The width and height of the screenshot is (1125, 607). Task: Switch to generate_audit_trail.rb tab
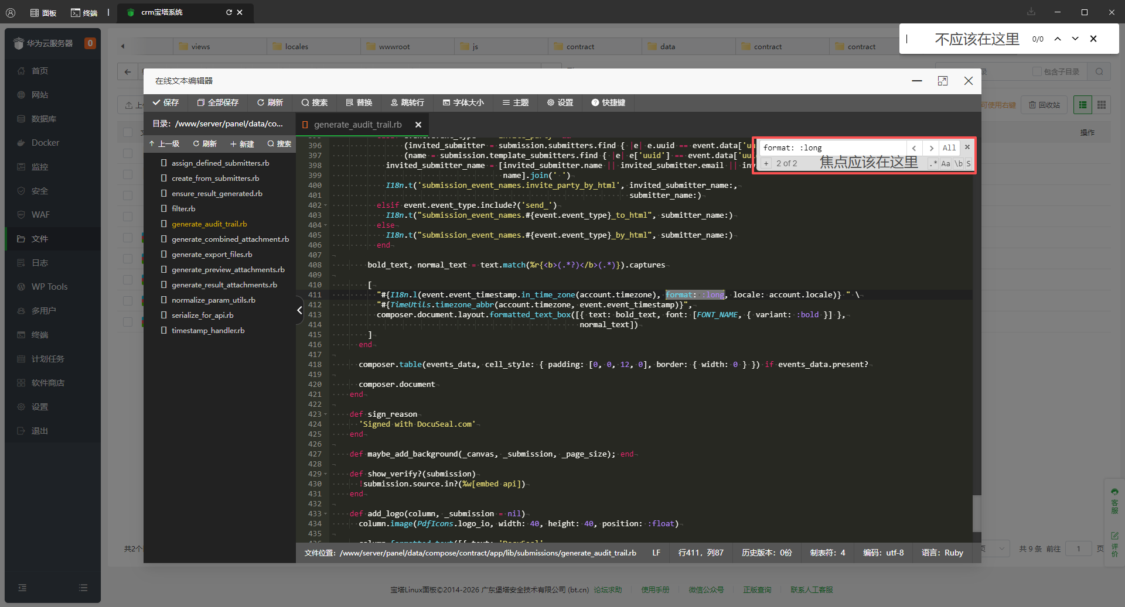[357, 125]
